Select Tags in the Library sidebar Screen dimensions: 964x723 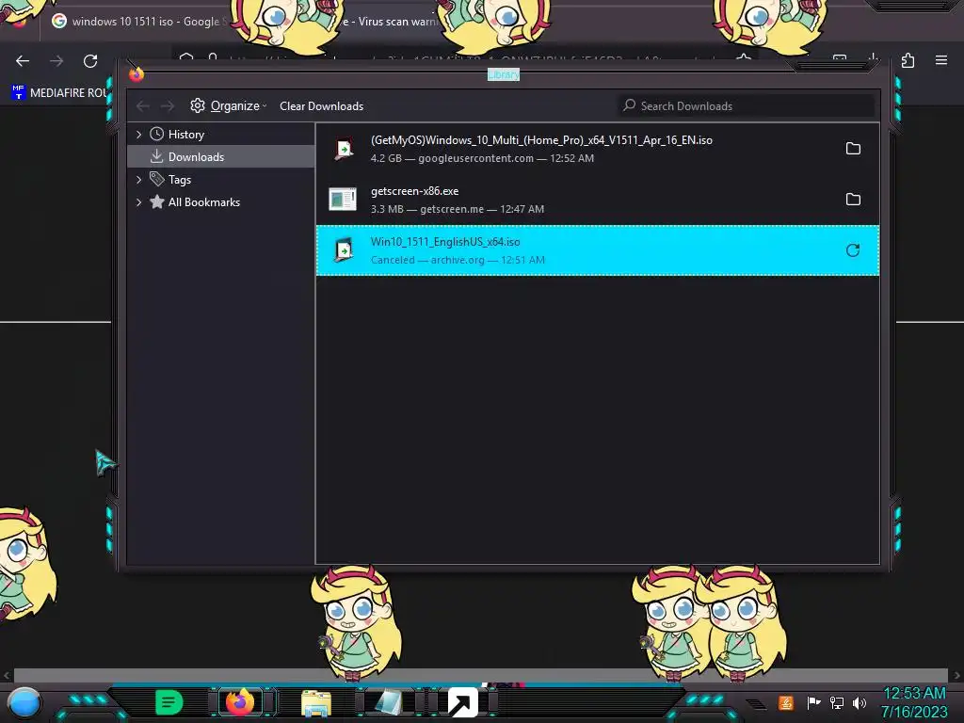[220, 179]
